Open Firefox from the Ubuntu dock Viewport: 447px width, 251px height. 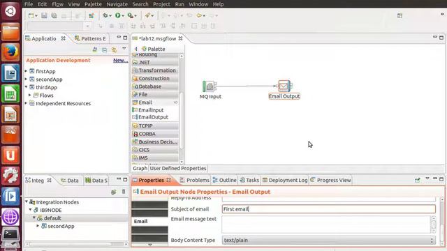10,53
